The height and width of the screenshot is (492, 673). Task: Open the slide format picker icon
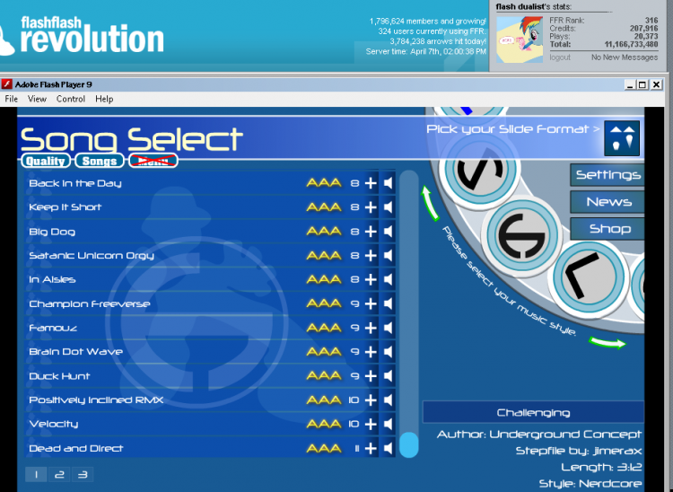point(622,138)
